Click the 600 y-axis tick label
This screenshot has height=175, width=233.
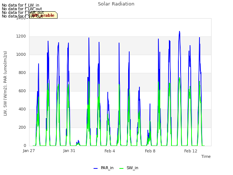pyautogui.click(x=22, y=91)
